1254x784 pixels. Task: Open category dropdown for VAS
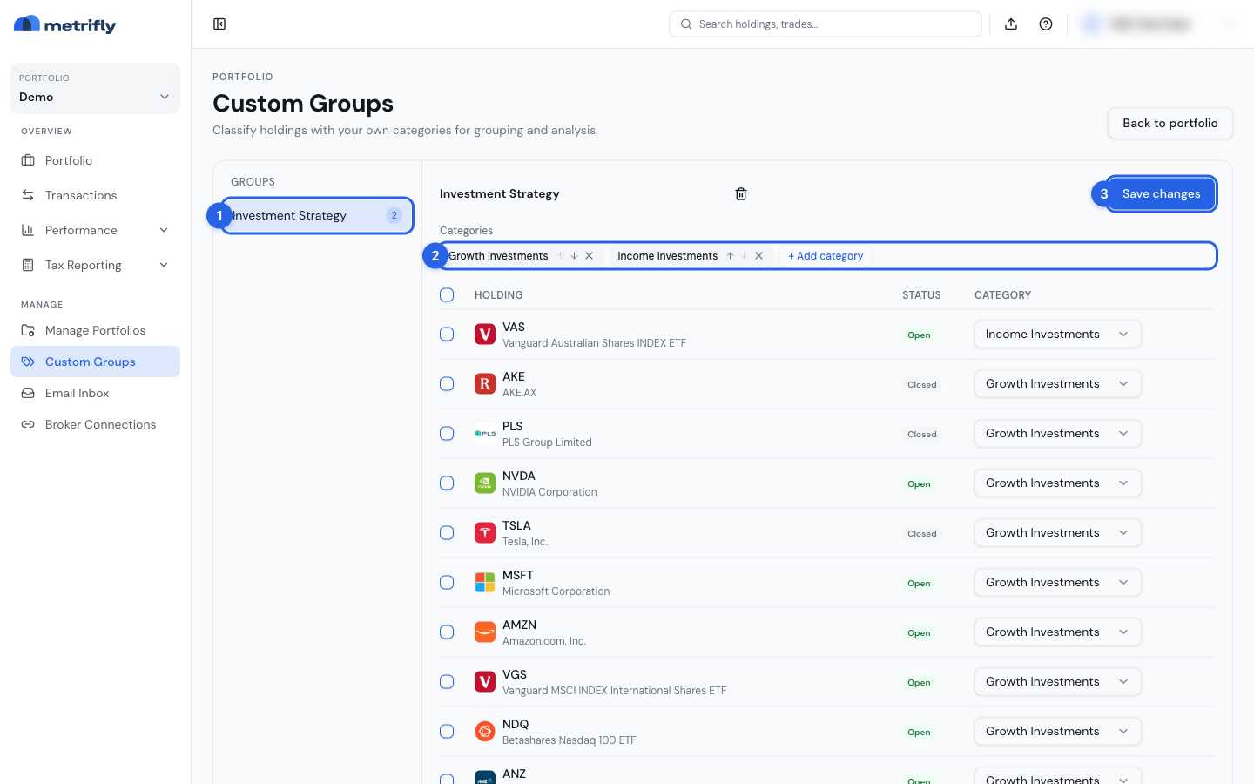[1057, 335]
